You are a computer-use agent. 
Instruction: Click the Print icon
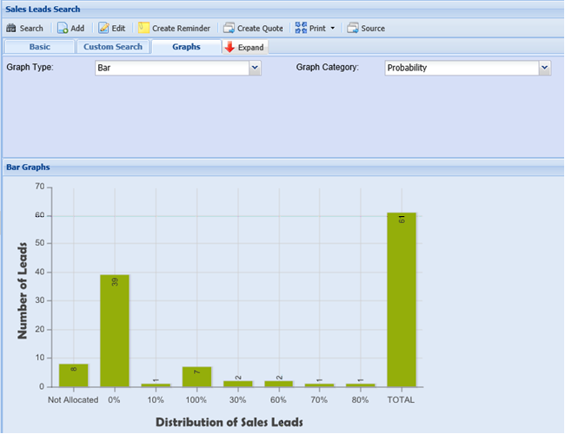coord(301,29)
